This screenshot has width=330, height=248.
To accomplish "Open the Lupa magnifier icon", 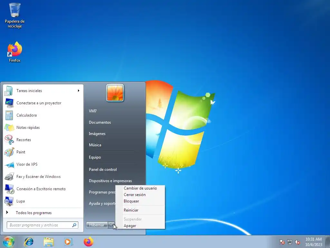I will pyautogui.click(x=9, y=201).
